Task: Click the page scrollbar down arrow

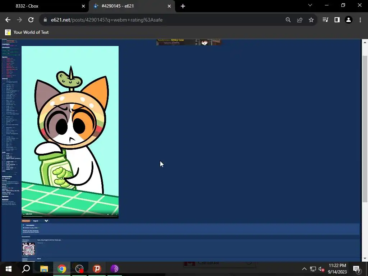Action: [365, 258]
